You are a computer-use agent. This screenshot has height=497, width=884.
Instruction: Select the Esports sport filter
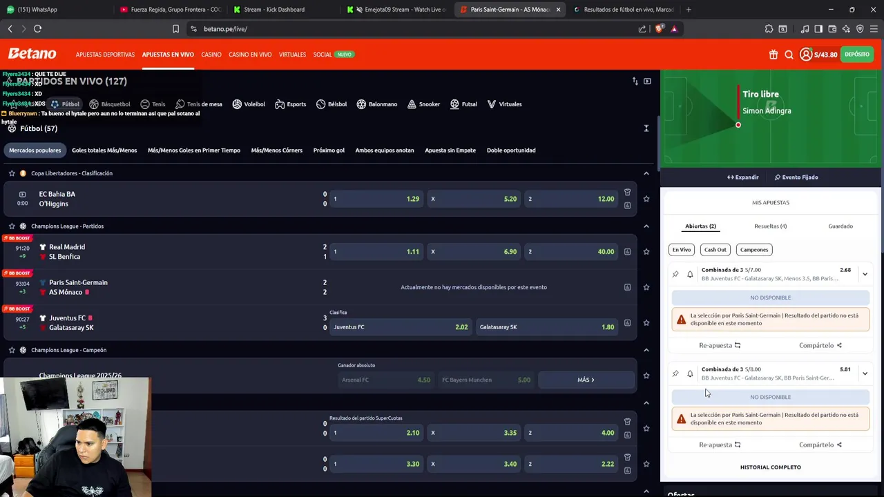290,104
